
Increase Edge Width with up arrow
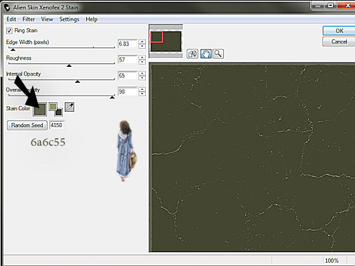(x=142, y=41)
